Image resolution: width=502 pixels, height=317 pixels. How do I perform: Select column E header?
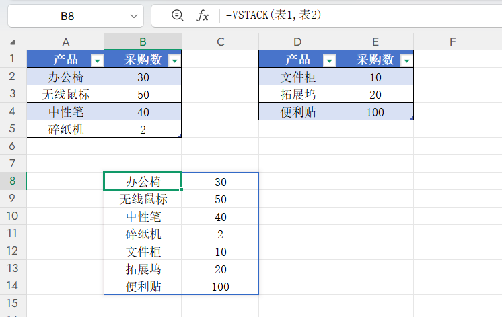coord(375,42)
